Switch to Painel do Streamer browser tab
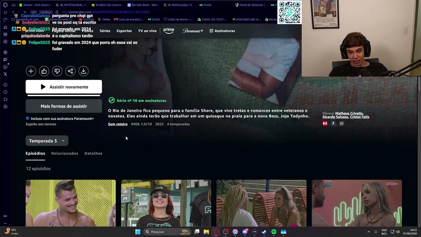This screenshot has height=237, width=421. point(250,5)
